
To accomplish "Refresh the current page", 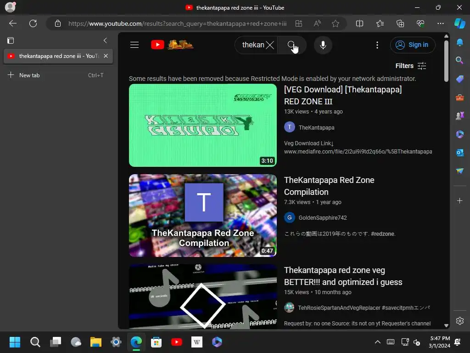I will click(33, 23).
